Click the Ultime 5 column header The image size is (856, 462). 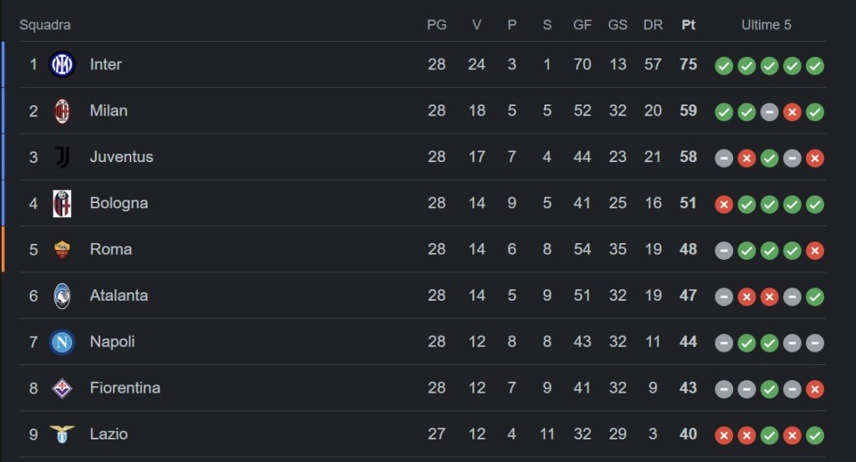pyautogui.click(x=766, y=25)
